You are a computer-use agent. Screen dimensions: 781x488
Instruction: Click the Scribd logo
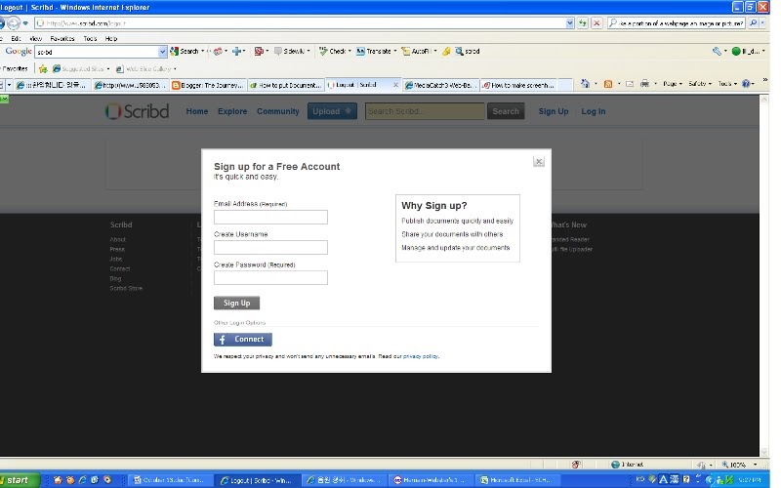point(138,111)
